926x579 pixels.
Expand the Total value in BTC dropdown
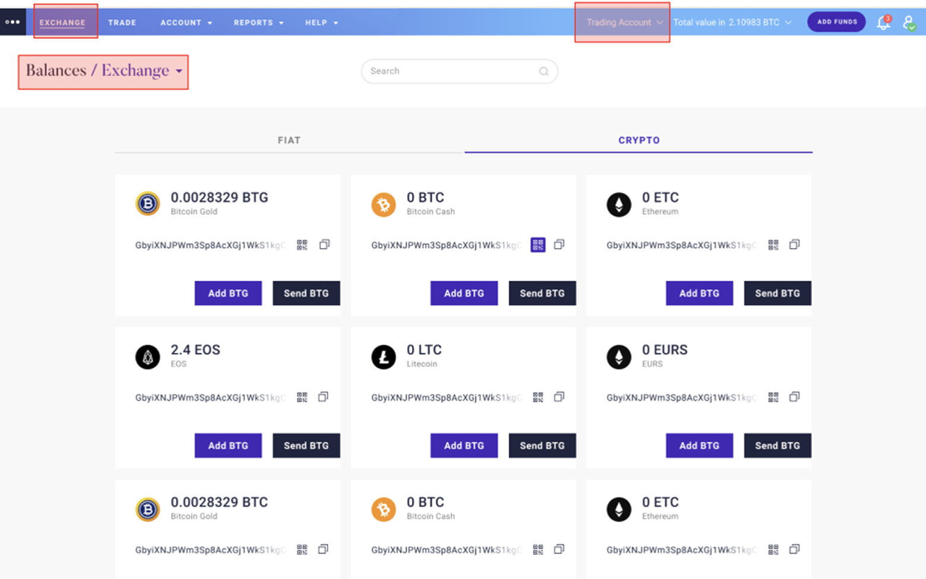(788, 22)
